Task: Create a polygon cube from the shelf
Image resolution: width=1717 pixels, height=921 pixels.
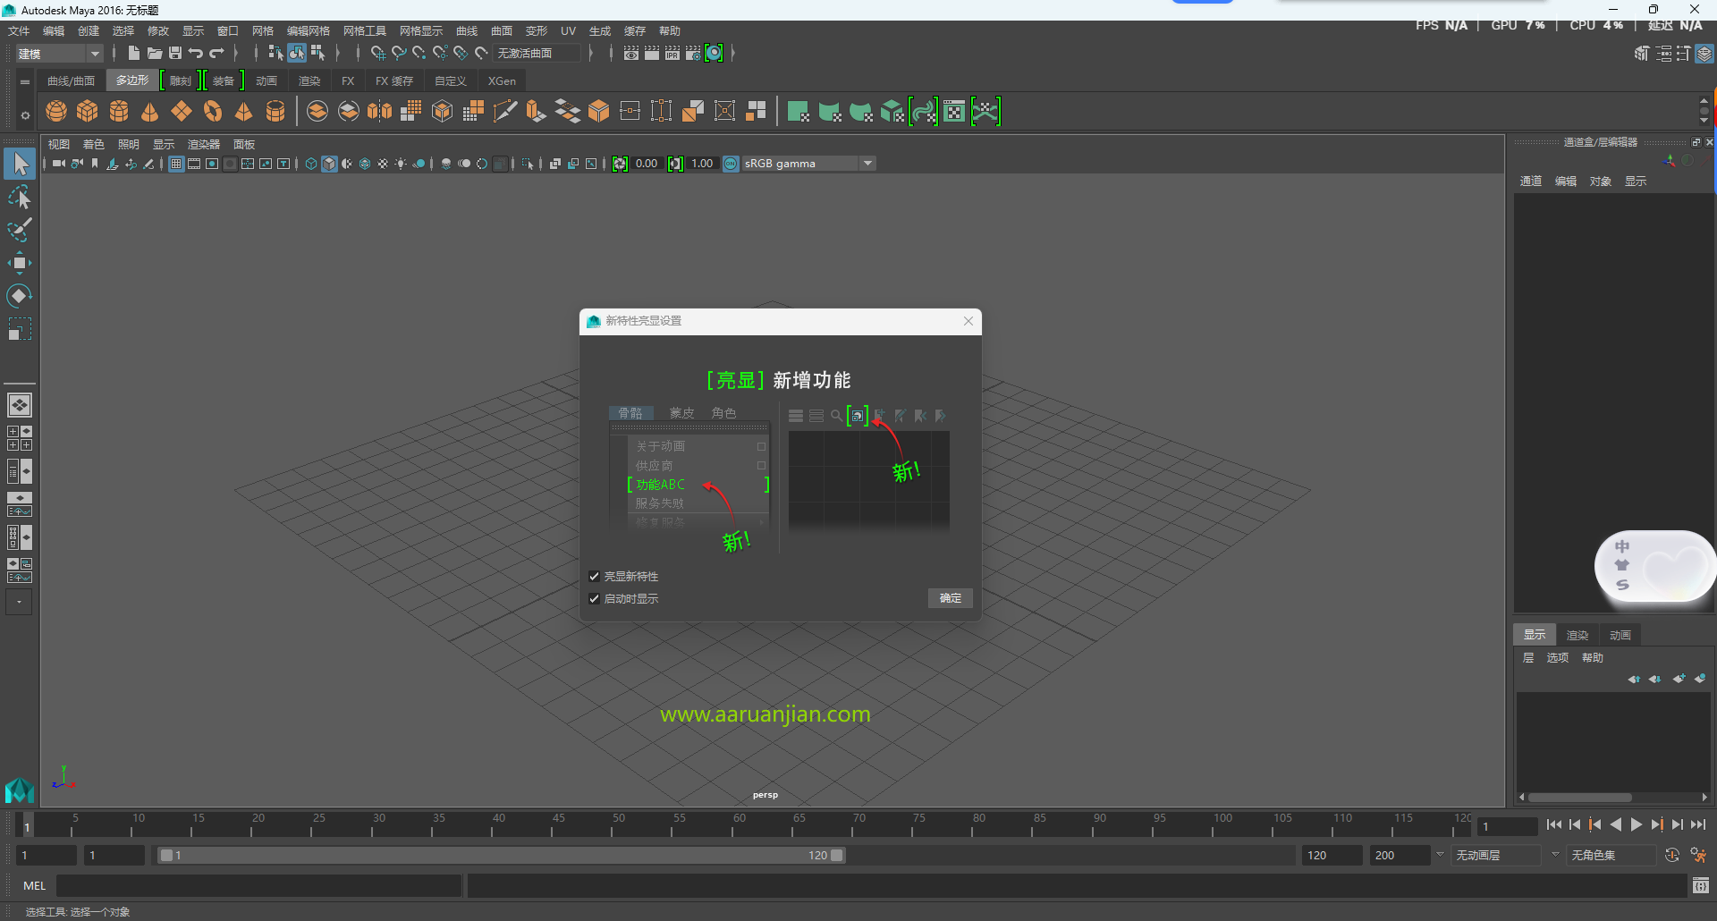Action: pos(87,111)
